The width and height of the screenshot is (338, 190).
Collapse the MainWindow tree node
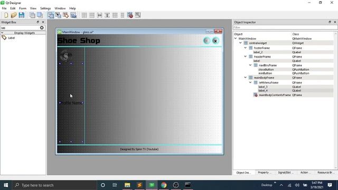click(236, 39)
